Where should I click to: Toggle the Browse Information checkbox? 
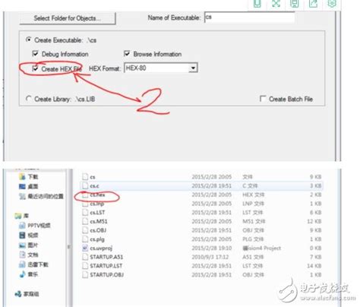point(127,54)
